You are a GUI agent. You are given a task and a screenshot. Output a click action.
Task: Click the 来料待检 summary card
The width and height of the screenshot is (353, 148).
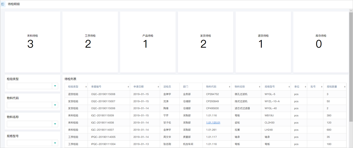[32, 42]
